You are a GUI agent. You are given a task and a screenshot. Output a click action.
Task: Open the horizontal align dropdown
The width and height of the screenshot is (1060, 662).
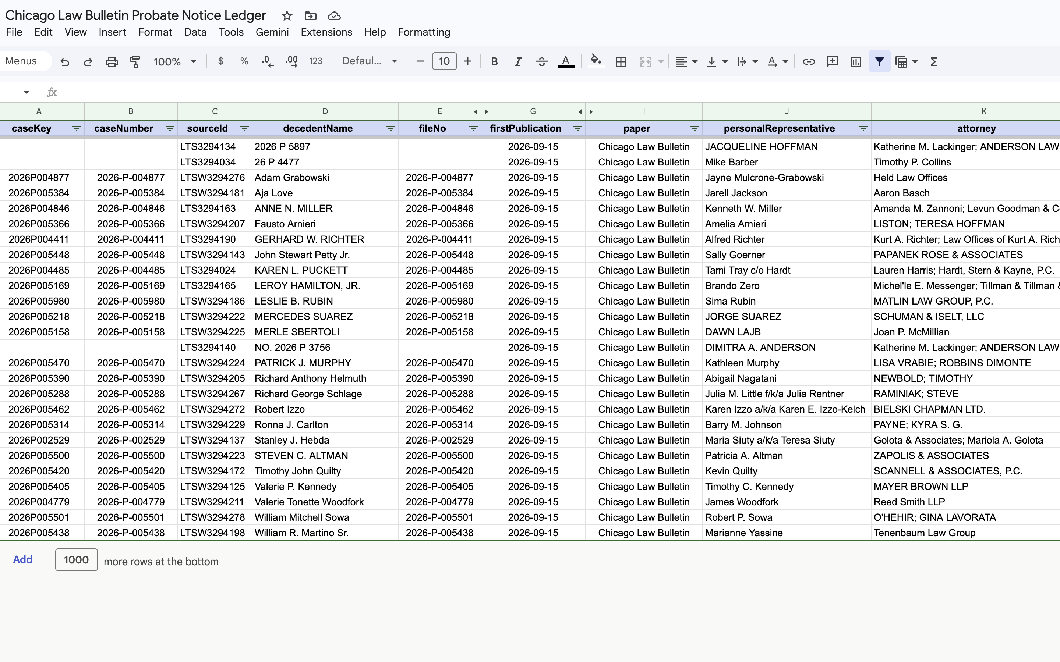(x=686, y=62)
